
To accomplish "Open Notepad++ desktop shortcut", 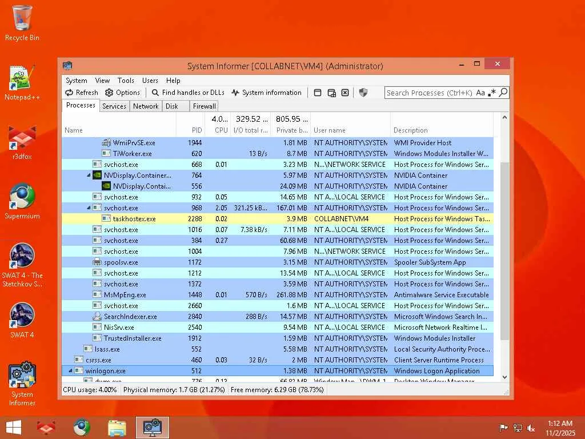I will tap(22, 82).
